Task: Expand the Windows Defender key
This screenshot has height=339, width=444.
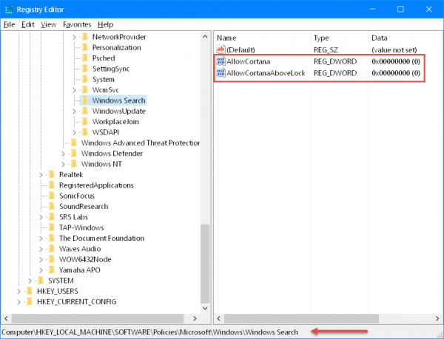Action: pyautogui.click(x=63, y=154)
